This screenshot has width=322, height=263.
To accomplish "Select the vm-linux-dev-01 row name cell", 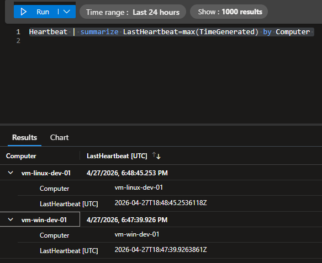I will [46, 173].
